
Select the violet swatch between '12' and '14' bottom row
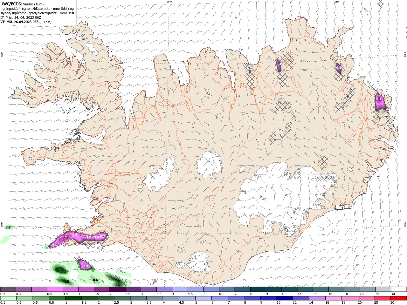pos(301,298)
